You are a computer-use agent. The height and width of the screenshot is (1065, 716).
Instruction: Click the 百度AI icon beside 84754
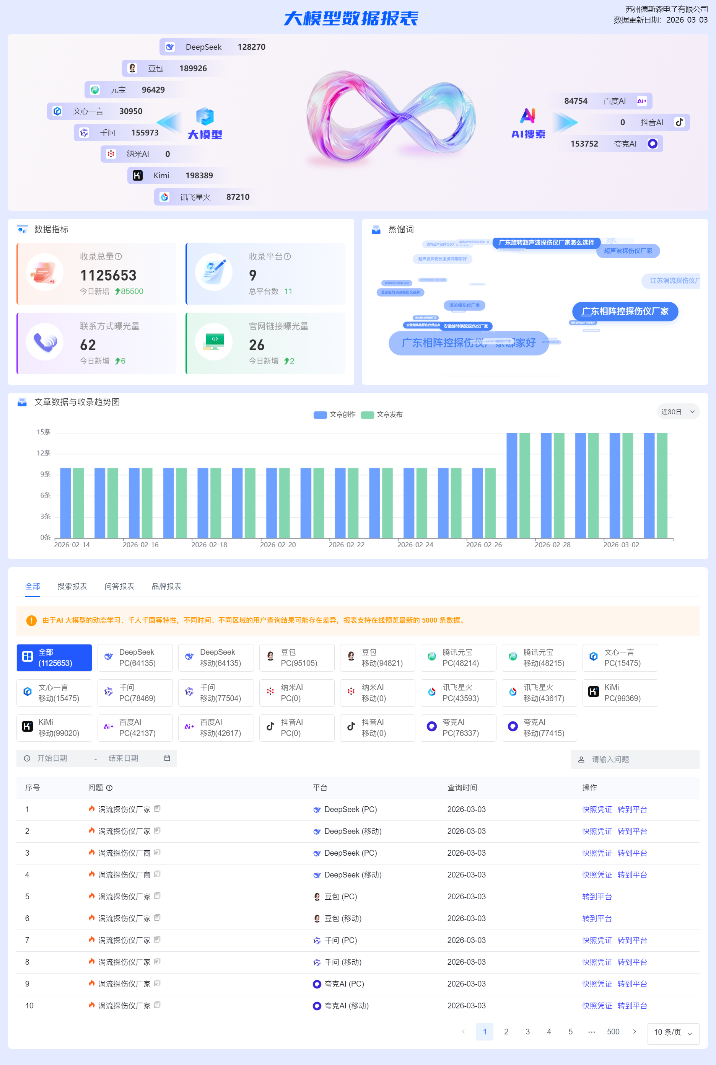pyautogui.click(x=641, y=101)
